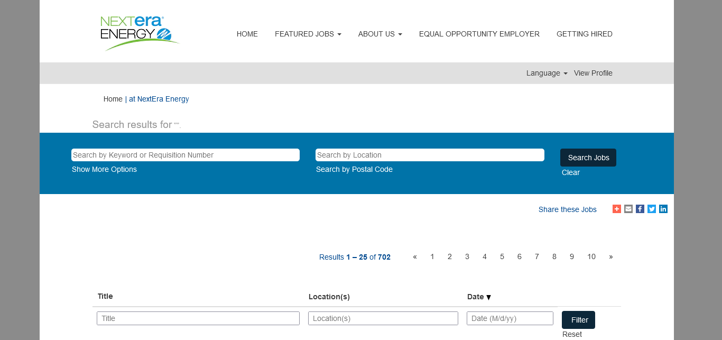
Task: Expand the Featured Jobs dropdown menu
Action: pyautogui.click(x=308, y=34)
